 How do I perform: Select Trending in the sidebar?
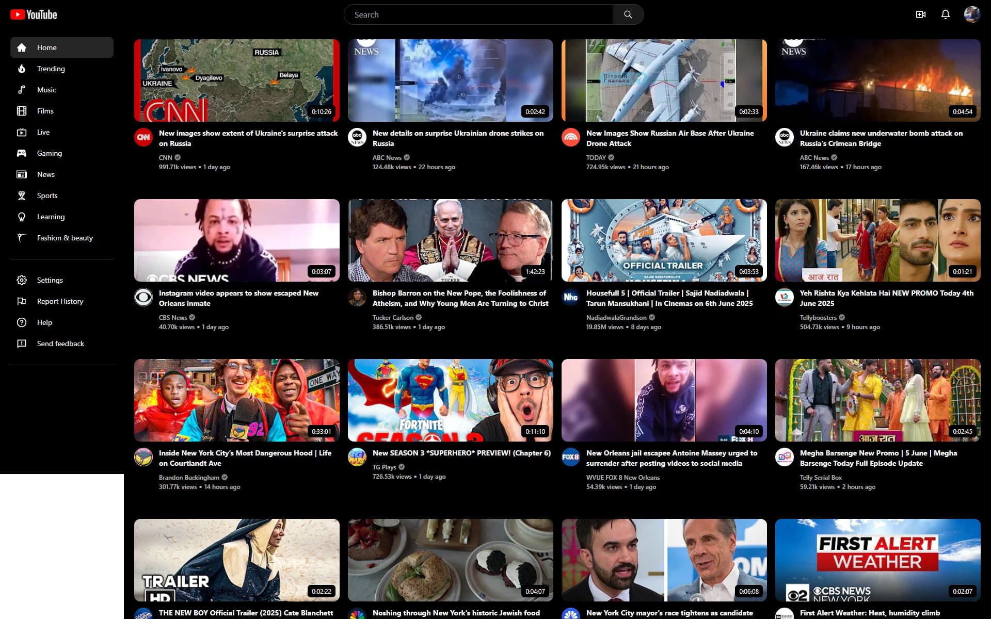point(62,69)
